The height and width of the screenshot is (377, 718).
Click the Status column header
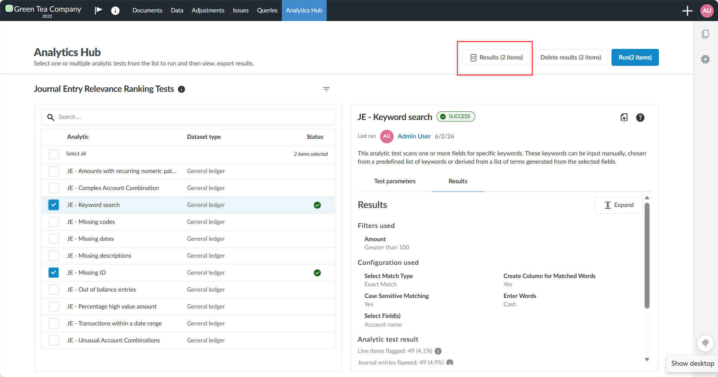[x=315, y=137]
